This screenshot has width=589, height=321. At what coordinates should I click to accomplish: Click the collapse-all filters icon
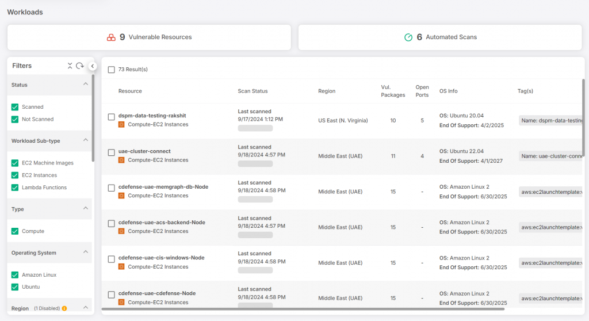coord(70,66)
